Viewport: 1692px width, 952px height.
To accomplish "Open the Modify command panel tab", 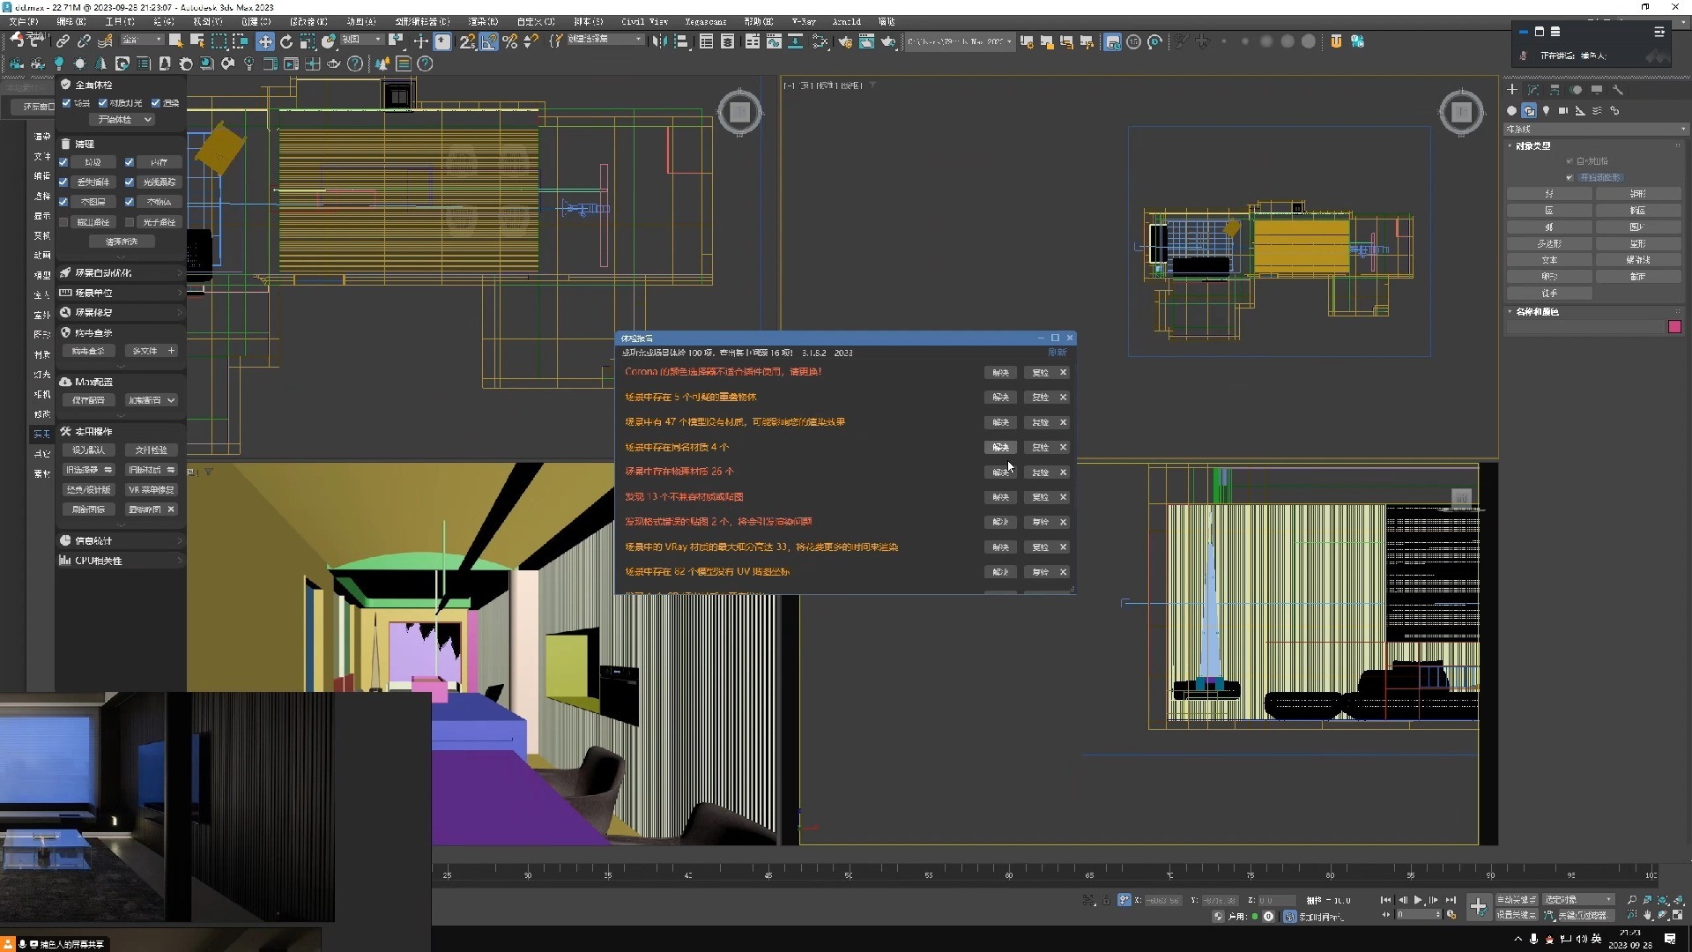I will pos(1533,89).
